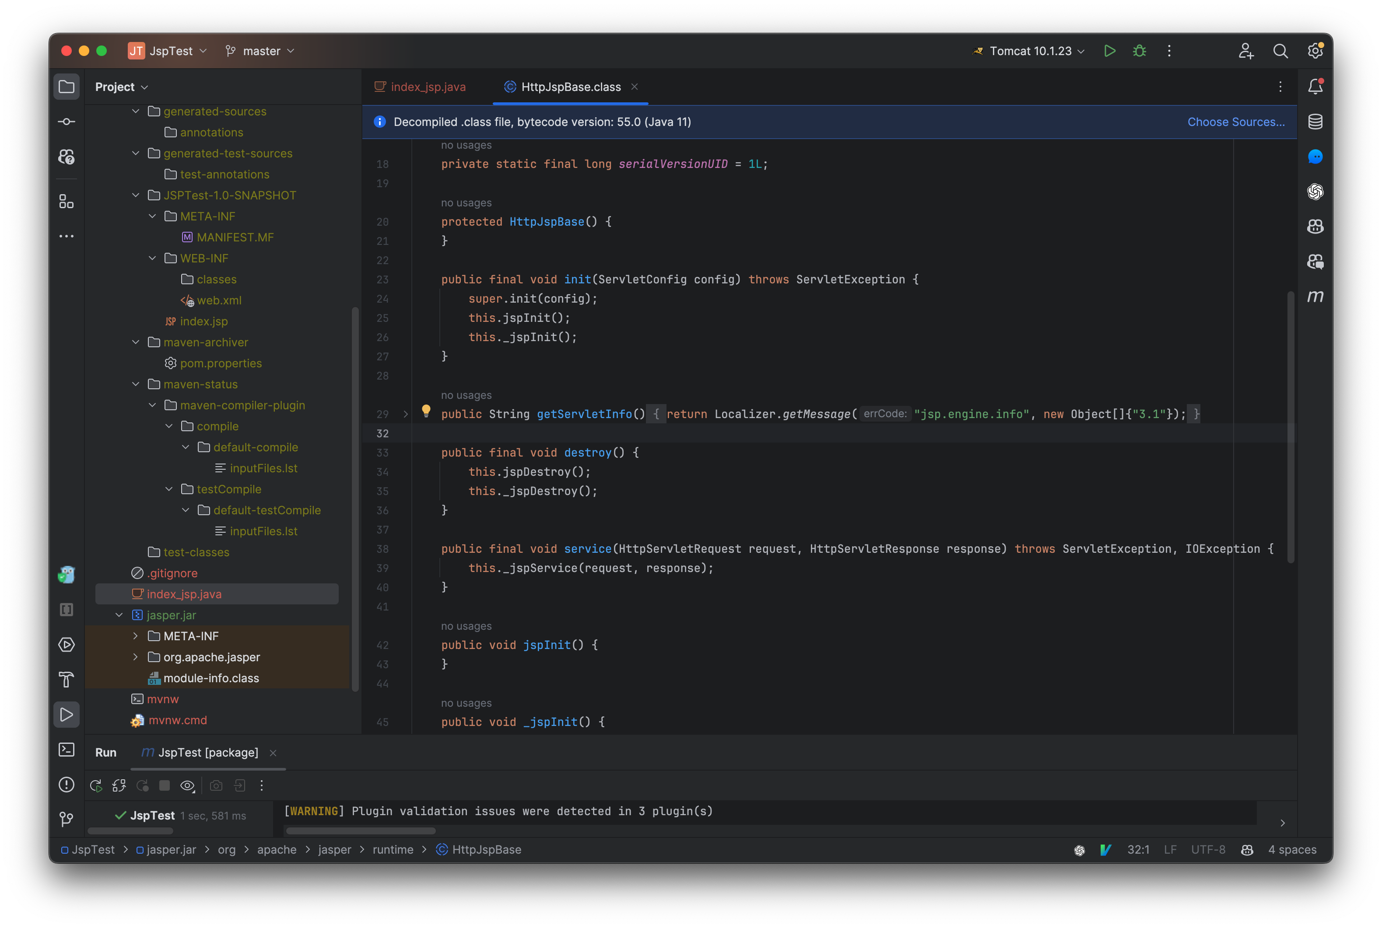The width and height of the screenshot is (1382, 928).
Task: Click the Search Everywhere magnifier
Action: click(x=1280, y=51)
